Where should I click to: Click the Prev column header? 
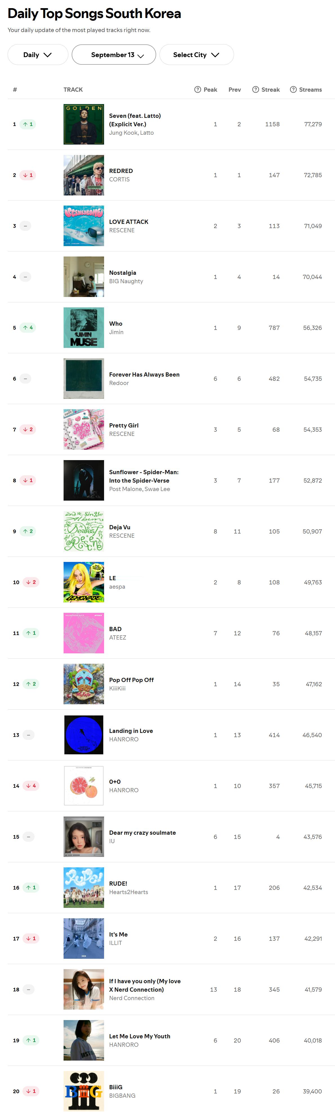coord(235,89)
